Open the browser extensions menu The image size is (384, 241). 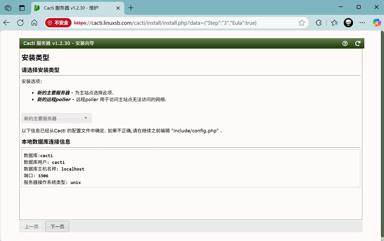318,23
